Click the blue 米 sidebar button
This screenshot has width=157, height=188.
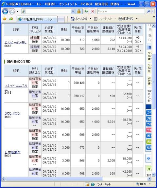(149, 136)
